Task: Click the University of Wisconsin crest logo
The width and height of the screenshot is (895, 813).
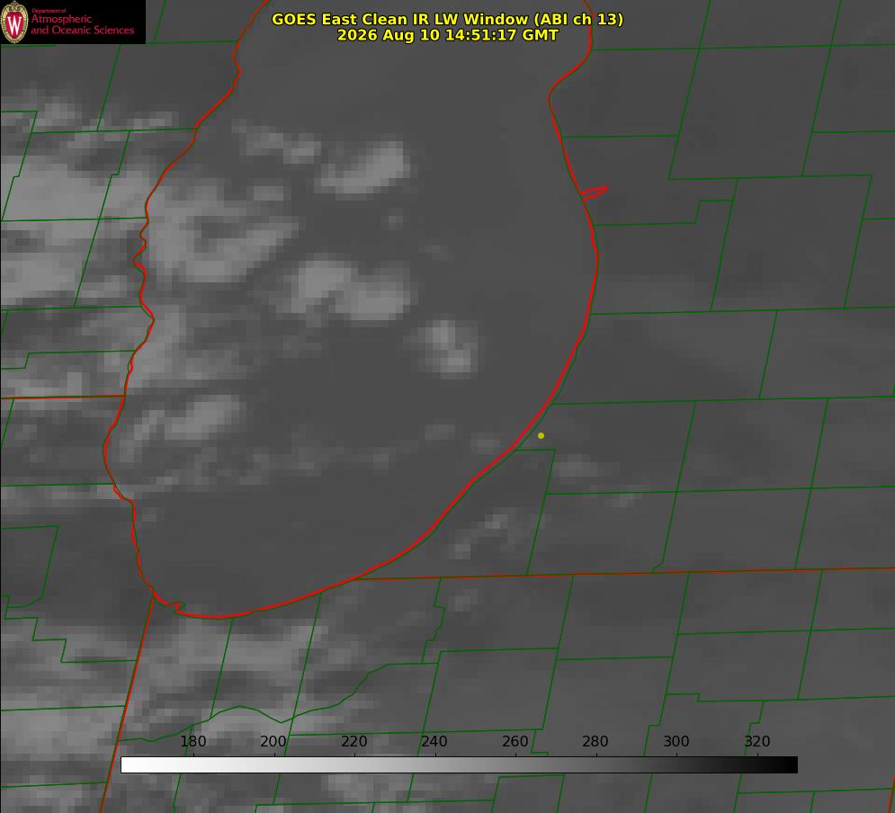Action: (x=14, y=22)
